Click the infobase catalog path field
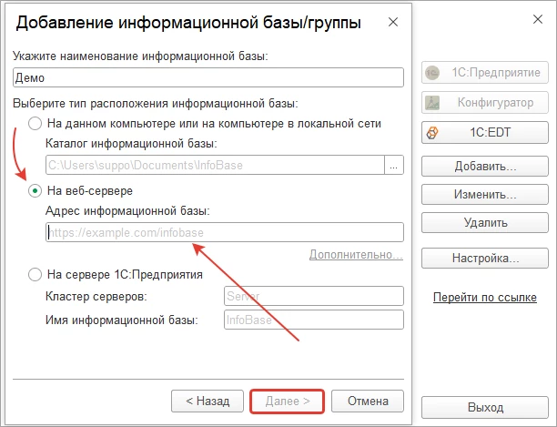This screenshot has width=557, height=427. point(216,165)
